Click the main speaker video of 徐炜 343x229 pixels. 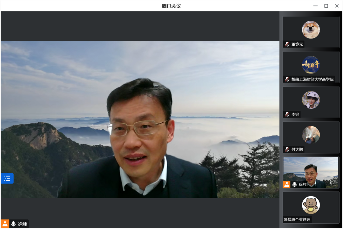140,120
